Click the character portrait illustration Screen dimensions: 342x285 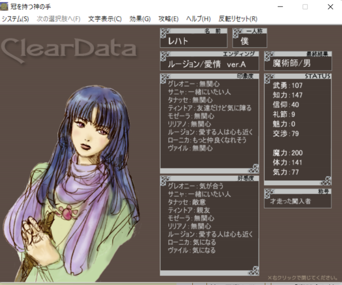(x=72, y=183)
